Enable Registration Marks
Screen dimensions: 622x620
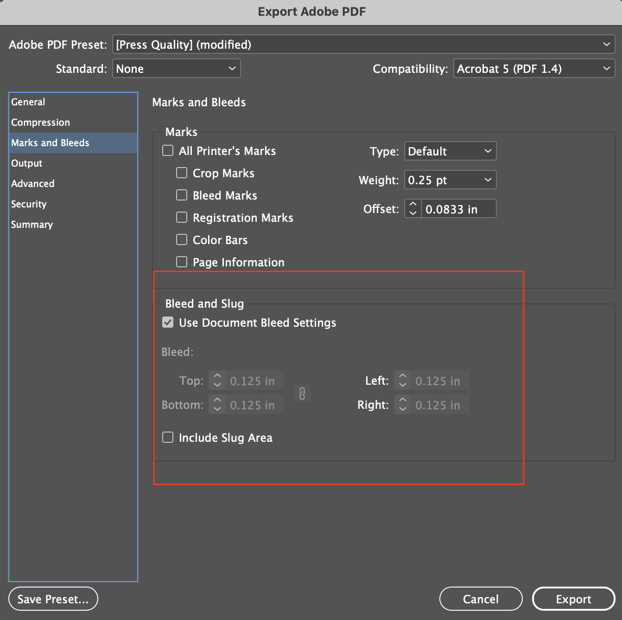point(182,217)
